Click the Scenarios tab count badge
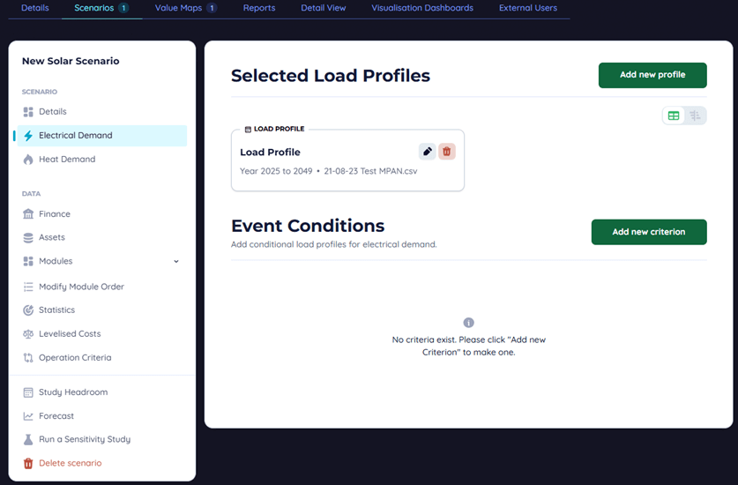This screenshot has height=485, width=738. point(123,8)
